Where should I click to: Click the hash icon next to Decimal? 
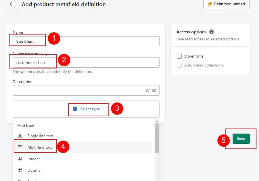click(x=20, y=170)
